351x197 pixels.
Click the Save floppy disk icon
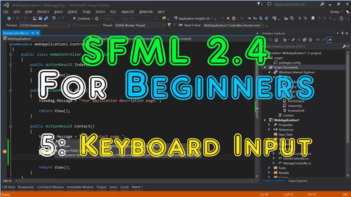[x=40, y=18]
